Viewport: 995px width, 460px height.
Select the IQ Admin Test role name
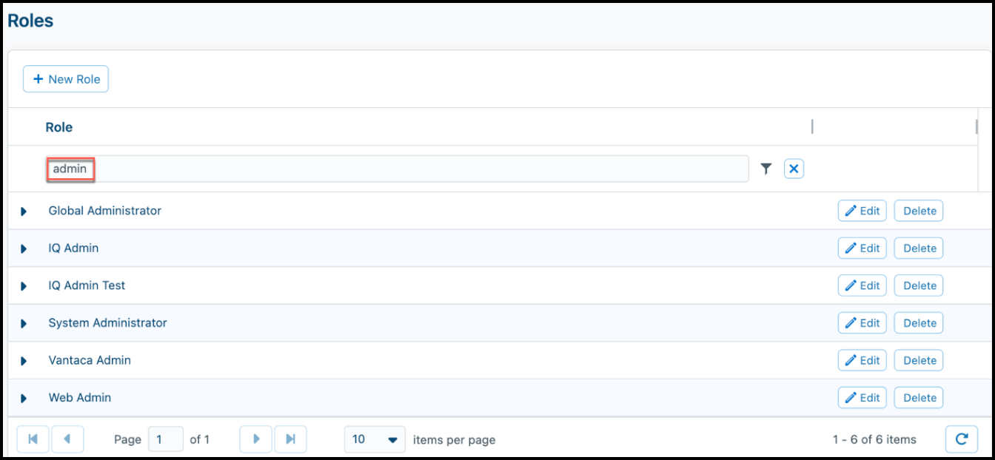87,285
